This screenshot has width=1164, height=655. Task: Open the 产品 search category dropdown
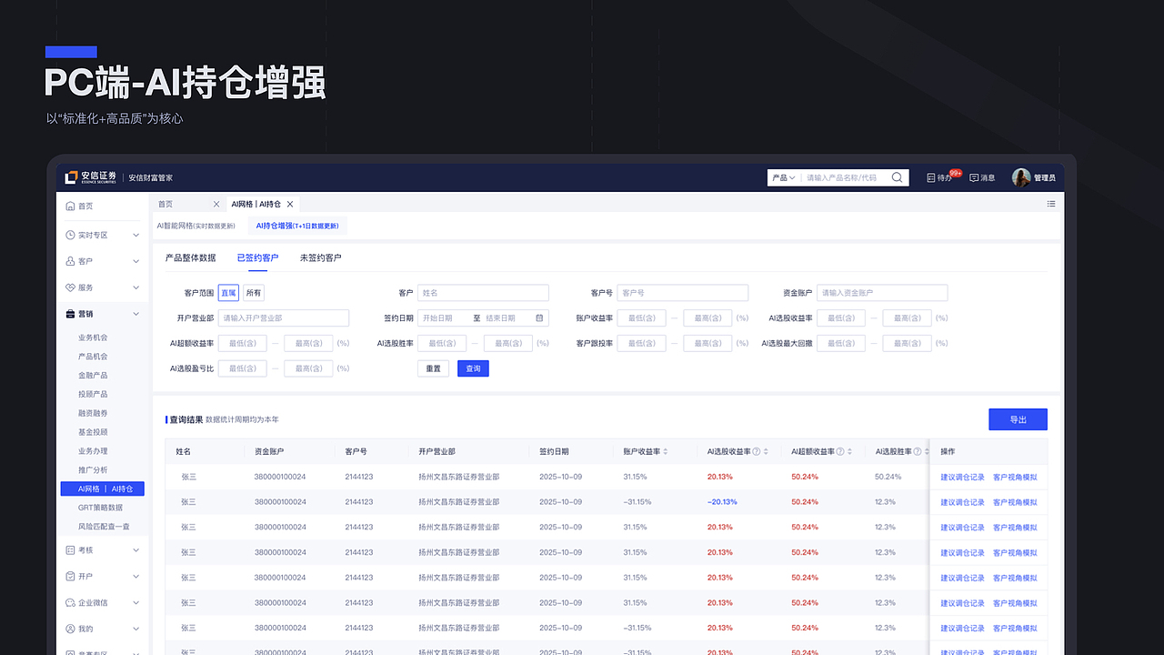pos(784,177)
